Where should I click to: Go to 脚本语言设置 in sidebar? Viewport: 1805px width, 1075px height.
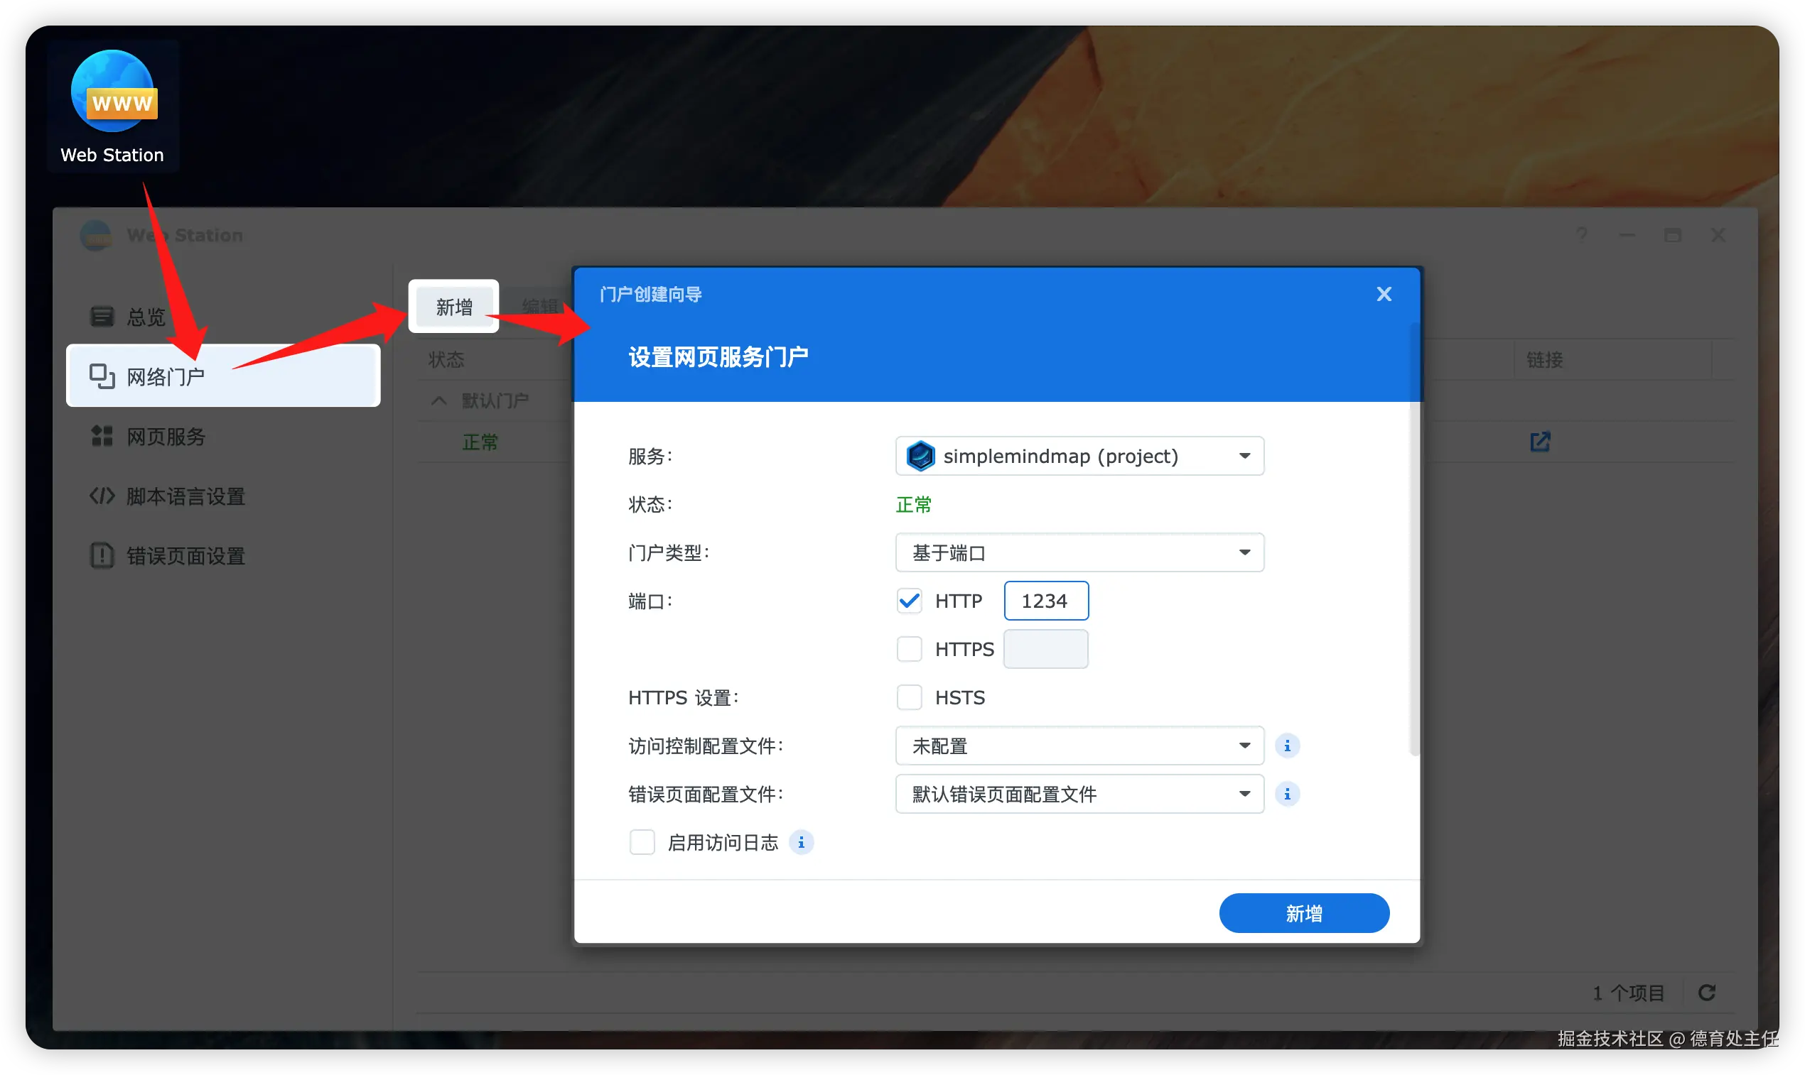pos(185,496)
